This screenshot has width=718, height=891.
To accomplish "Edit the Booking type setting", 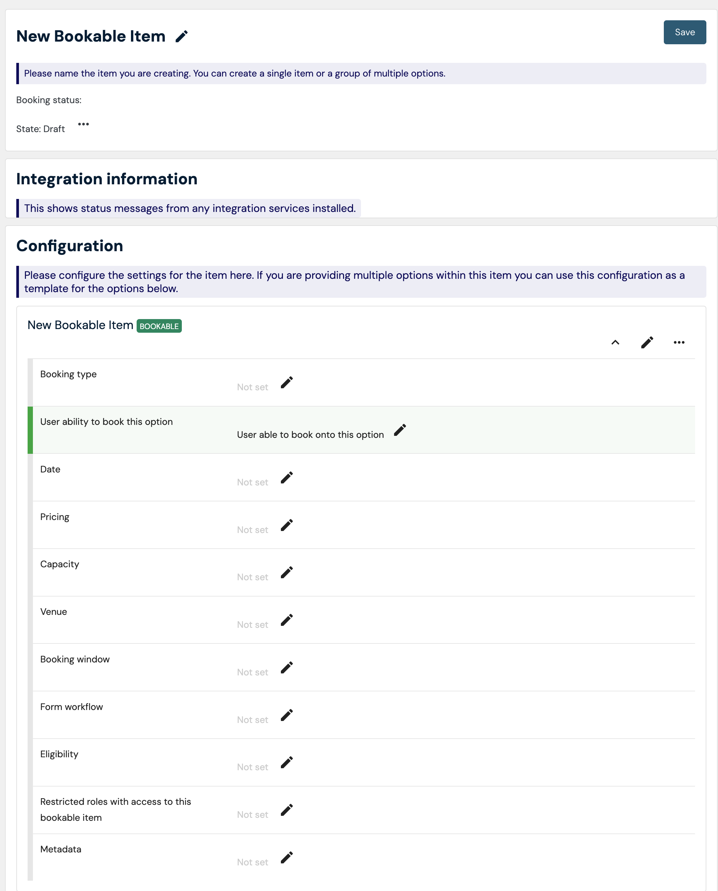I will [287, 383].
